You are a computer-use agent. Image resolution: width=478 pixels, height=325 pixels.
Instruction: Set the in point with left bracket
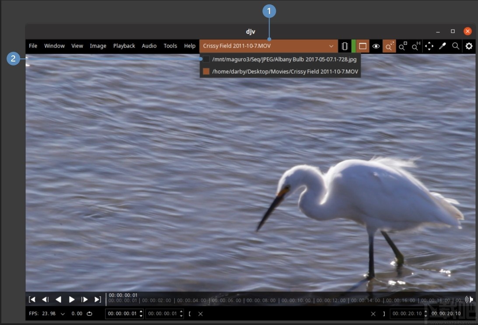pyautogui.click(x=190, y=314)
